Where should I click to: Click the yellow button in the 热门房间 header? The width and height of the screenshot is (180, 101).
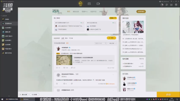pos(113,18)
